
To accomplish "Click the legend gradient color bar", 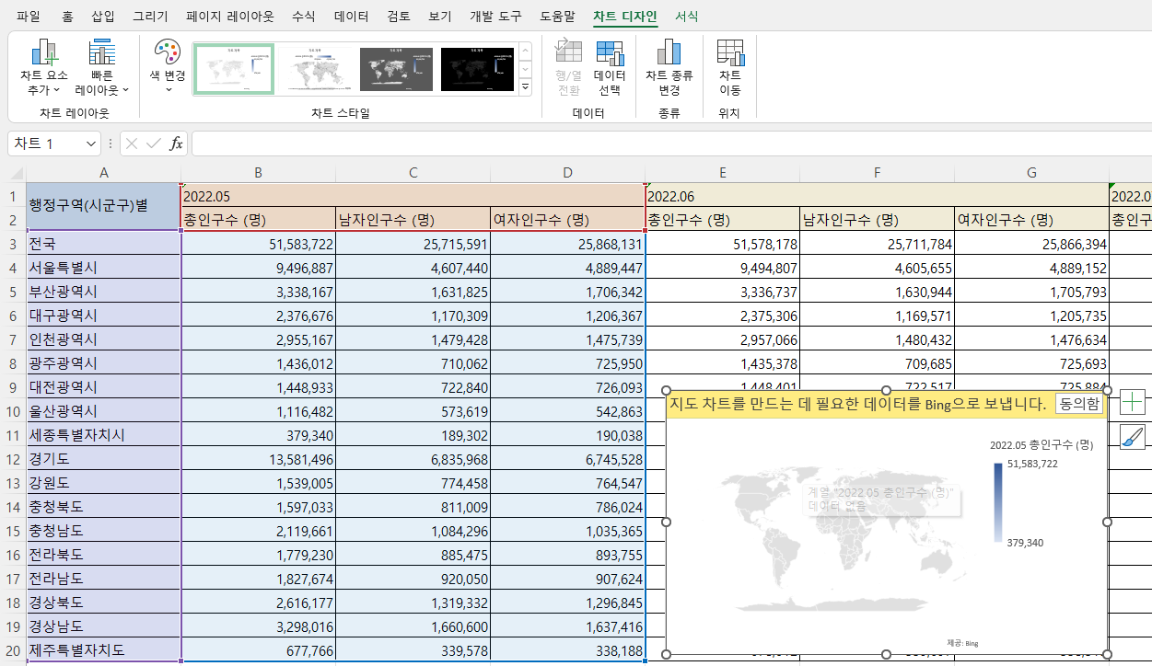I will 998,502.
